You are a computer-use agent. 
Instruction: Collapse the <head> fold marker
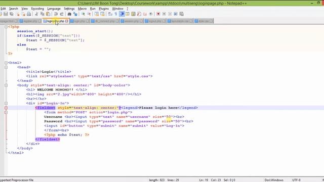pyautogui.click(x=6, y=67)
